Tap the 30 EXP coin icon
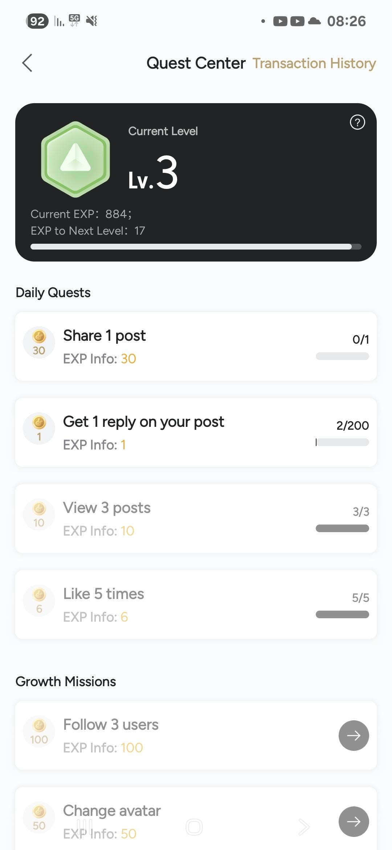Viewport: 392px width, 850px height. coord(39,342)
